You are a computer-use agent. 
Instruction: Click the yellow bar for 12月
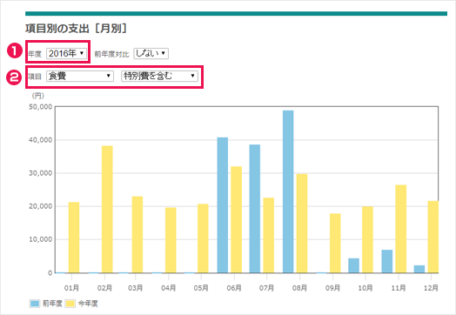coord(433,237)
